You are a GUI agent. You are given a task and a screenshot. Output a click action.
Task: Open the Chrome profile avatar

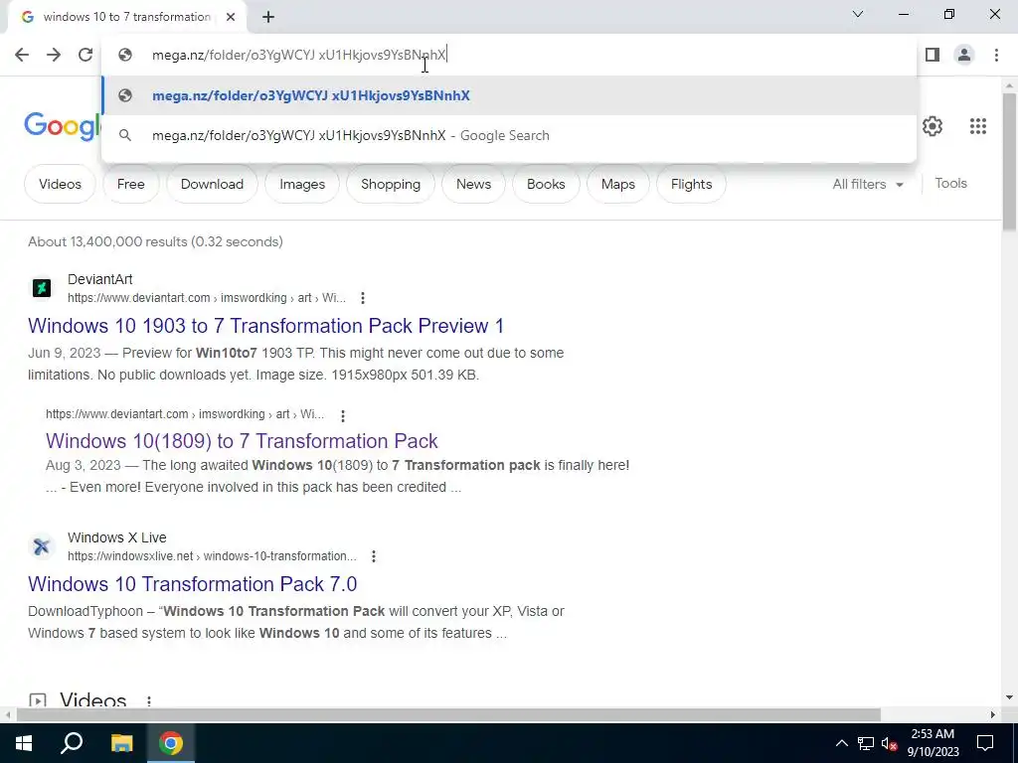click(964, 55)
